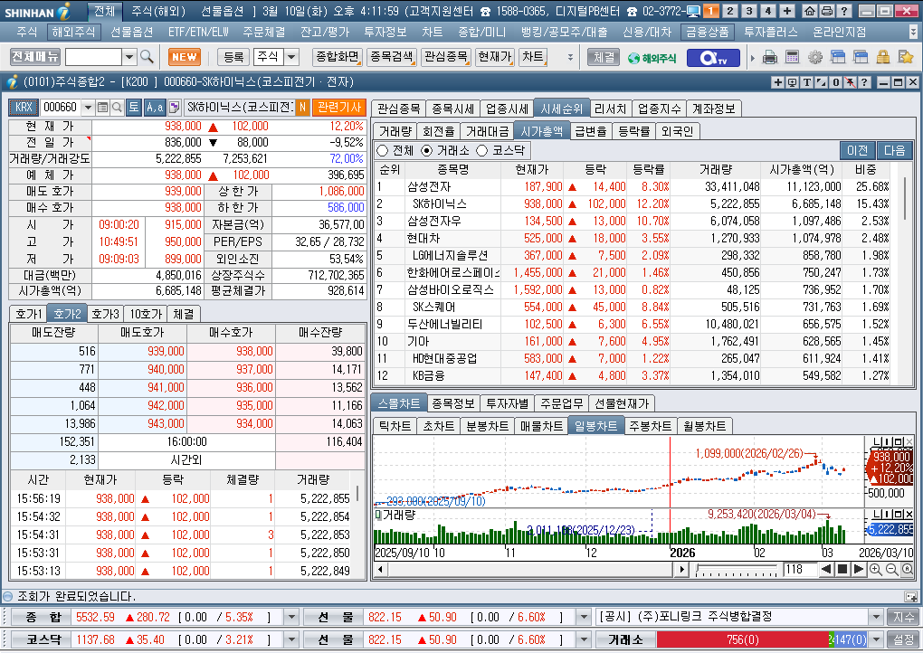This screenshot has width=923, height=653.
Task: Click the red 756(0) advancers bar
Action: [x=742, y=639]
